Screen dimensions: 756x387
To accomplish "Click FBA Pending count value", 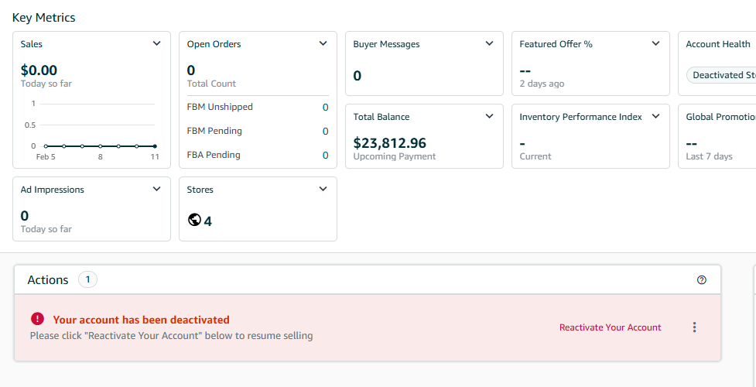I will [x=325, y=156].
